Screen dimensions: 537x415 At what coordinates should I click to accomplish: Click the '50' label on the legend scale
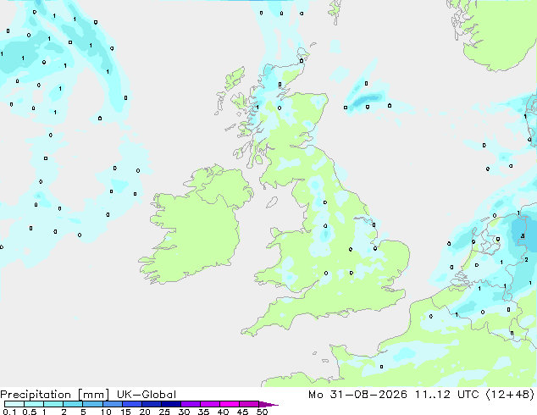[x=262, y=412]
